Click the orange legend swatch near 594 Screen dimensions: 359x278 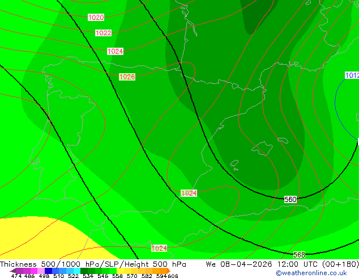[164, 271]
